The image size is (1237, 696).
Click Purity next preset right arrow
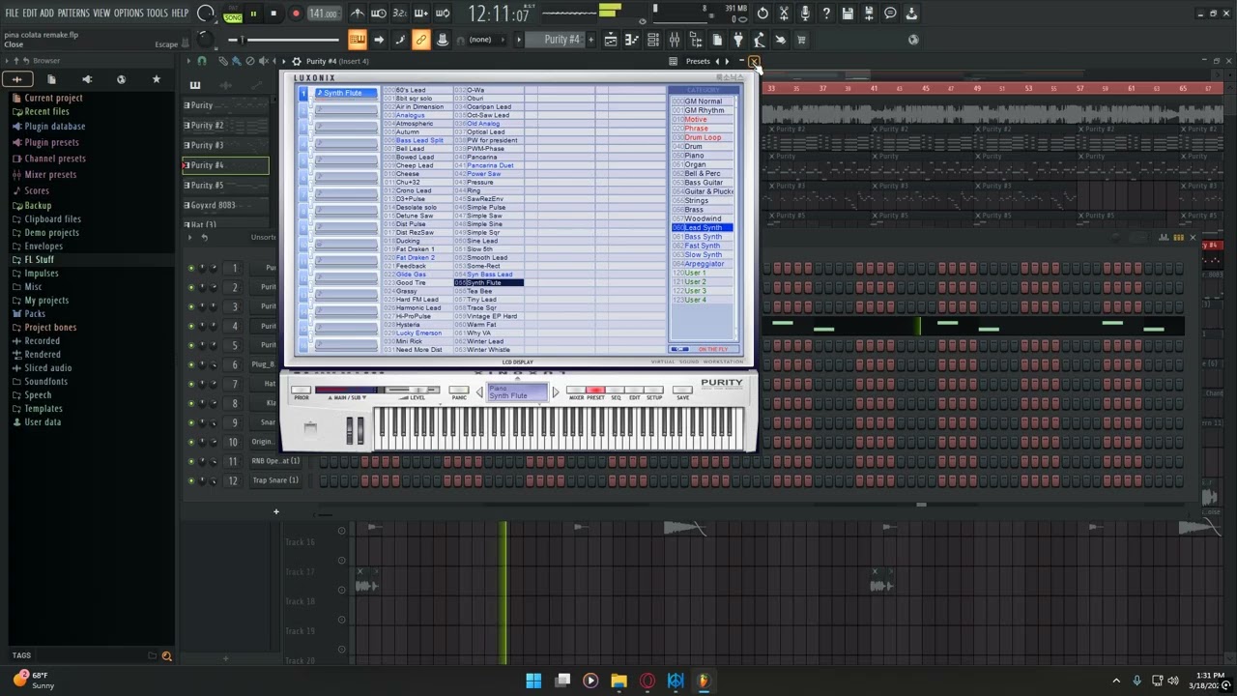555,392
